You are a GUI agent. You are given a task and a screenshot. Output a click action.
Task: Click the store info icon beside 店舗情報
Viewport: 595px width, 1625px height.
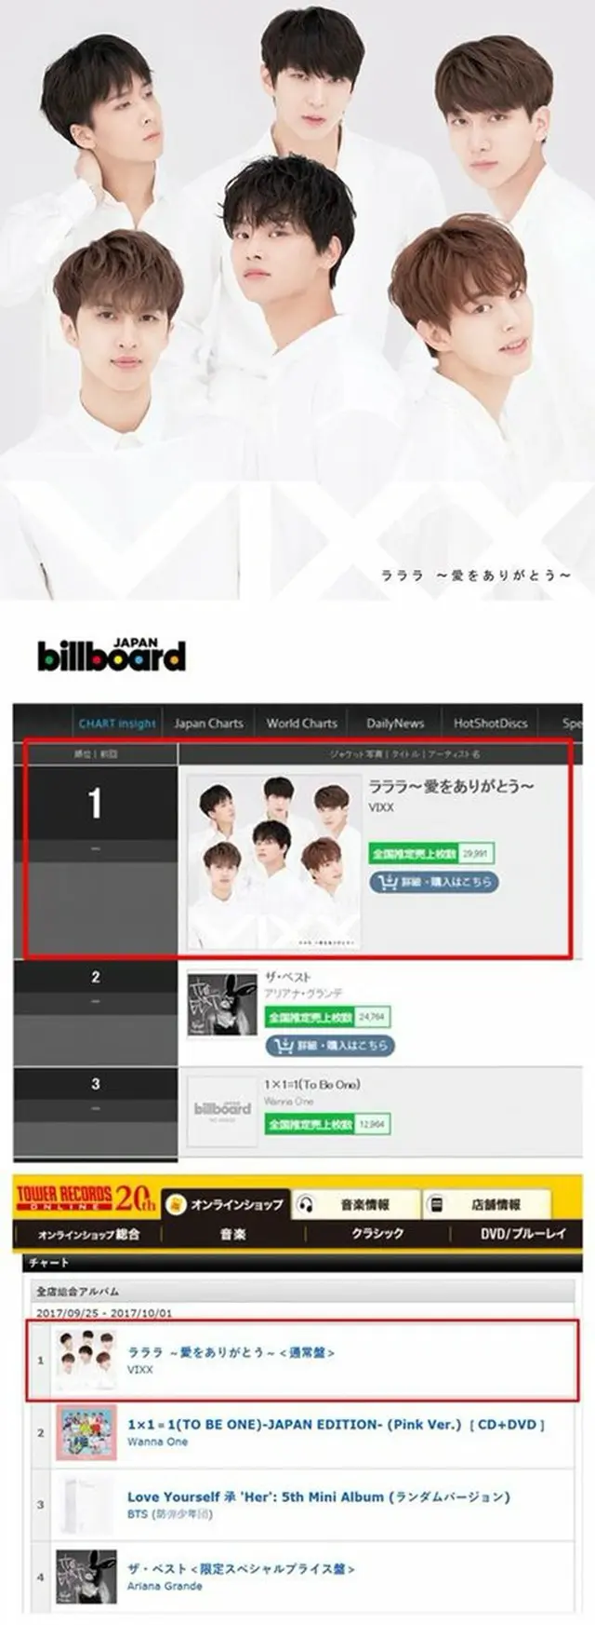[x=435, y=1205]
